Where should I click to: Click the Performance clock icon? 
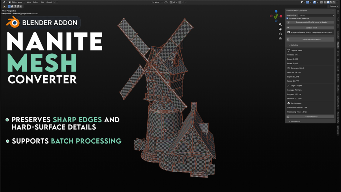coord(289,103)
